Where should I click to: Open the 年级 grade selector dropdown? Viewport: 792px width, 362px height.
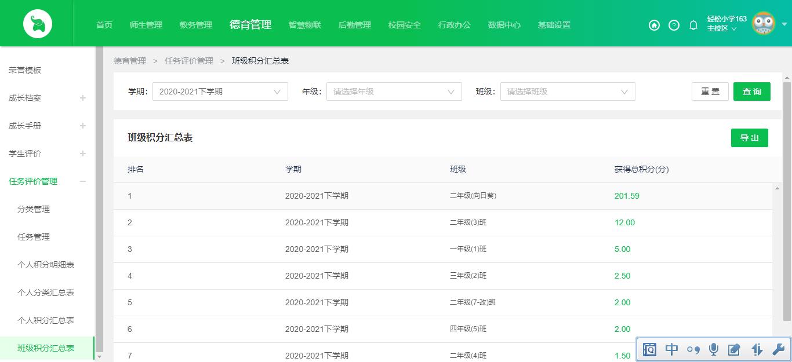(x=394, y=91)
